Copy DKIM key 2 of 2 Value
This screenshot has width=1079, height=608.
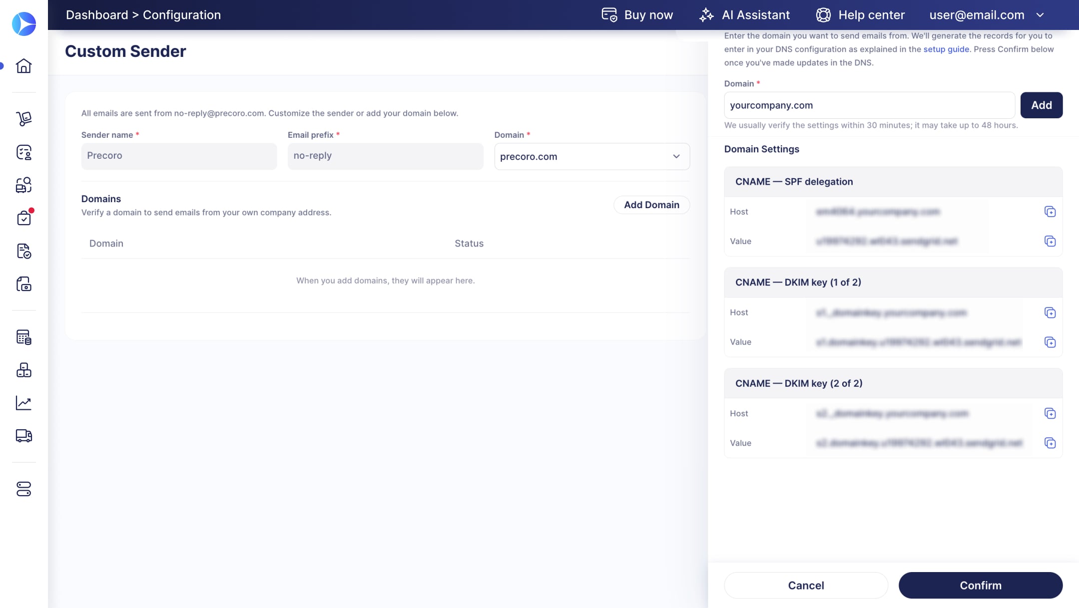[x=1050, y=443]
